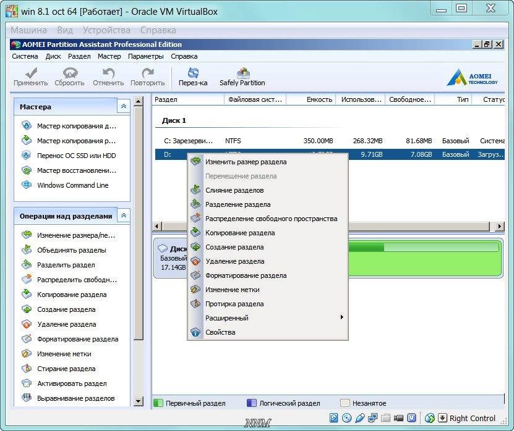Screen dimensions: 514x431
Task: Click the Перенос ОС SSD или HDD icon
Action: tap(27, 155)
